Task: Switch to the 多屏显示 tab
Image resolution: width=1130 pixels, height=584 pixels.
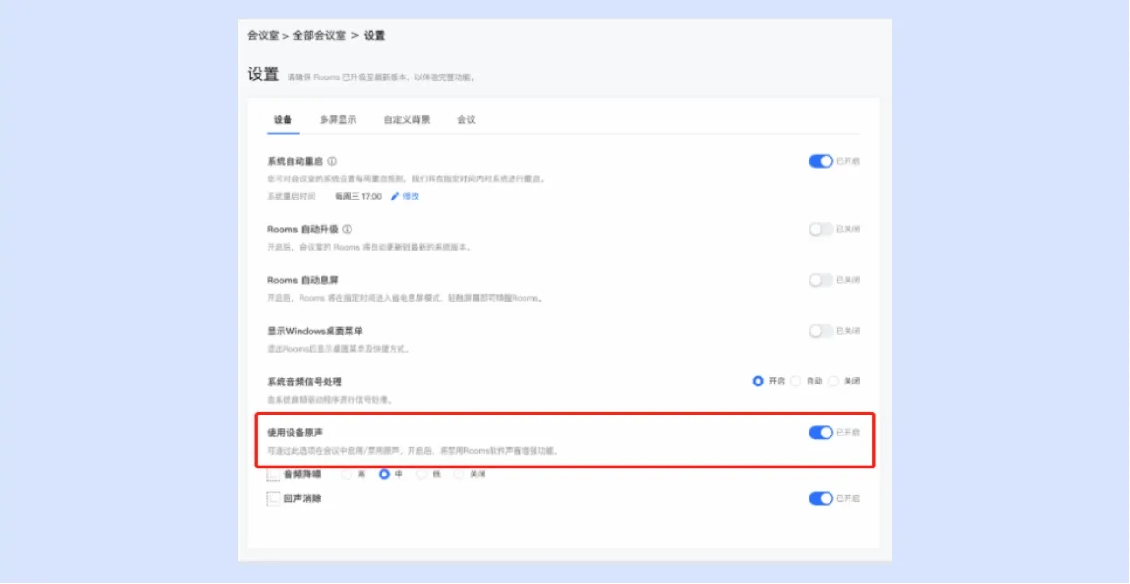Action: (338, 119)
